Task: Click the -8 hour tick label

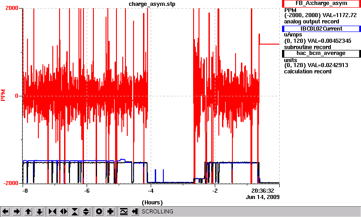Action: click(x=25, y=191)
